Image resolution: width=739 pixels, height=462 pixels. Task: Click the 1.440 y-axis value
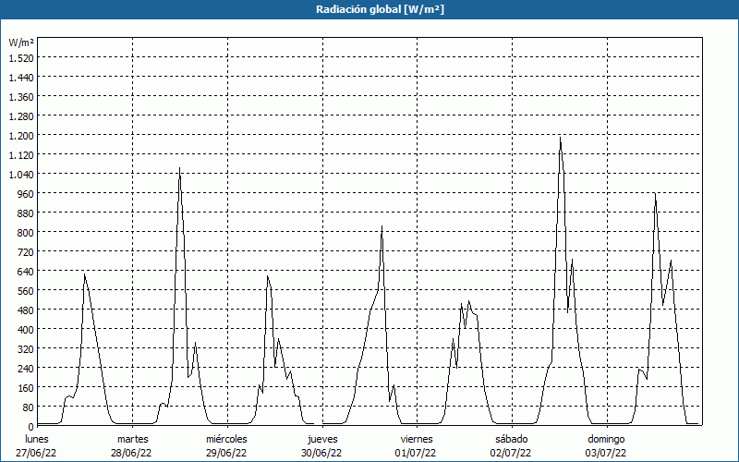[21, 78]
